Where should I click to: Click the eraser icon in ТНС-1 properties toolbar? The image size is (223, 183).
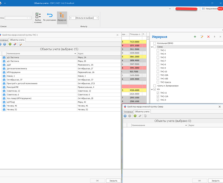tap(15, 44)
